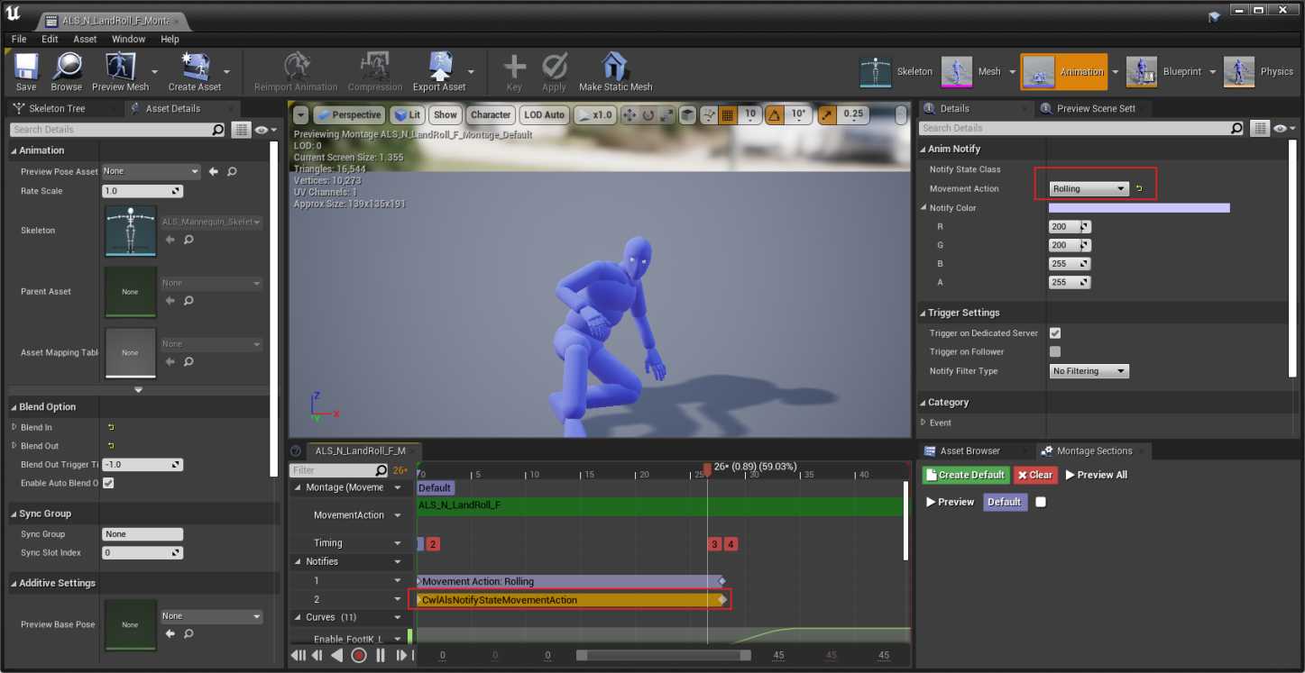The width and height of the screenshot is (1305, 673).
Task: Enable Trigger on Follower checkbox
Action: (1055, 352)
